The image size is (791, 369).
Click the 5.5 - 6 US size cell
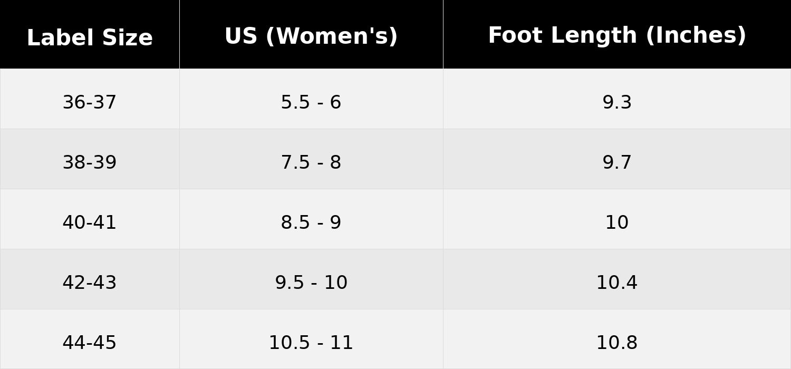[311, 102]
